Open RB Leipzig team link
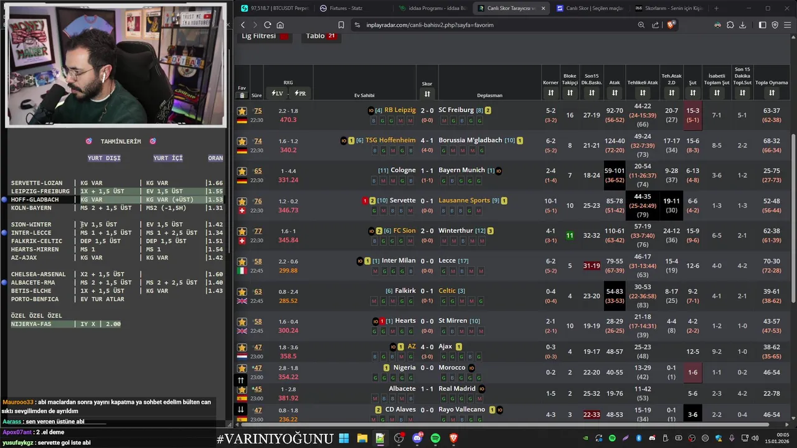 (400, 110)
